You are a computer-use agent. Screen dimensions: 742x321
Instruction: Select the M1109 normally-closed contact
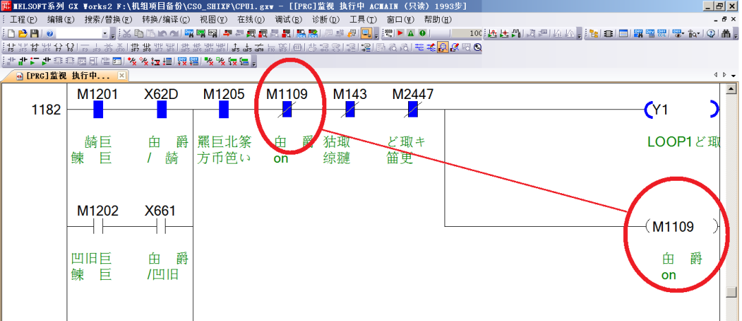[286, 109]
